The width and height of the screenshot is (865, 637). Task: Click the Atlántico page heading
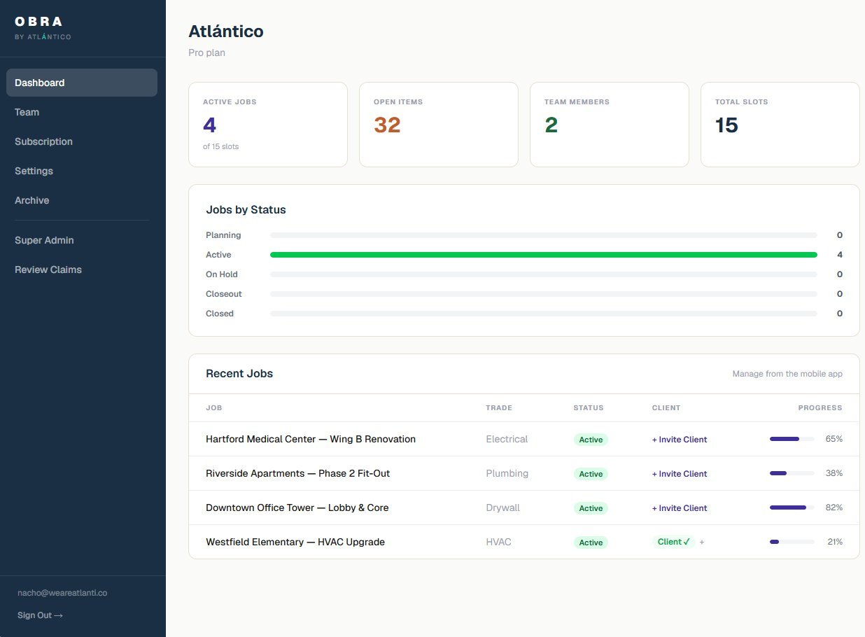tap(226, 31)
